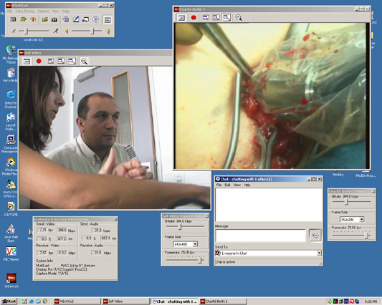Viewport: 382px width, 305px height.
Task: Click the Start button on the taskbar
Action: click(9, 301)
